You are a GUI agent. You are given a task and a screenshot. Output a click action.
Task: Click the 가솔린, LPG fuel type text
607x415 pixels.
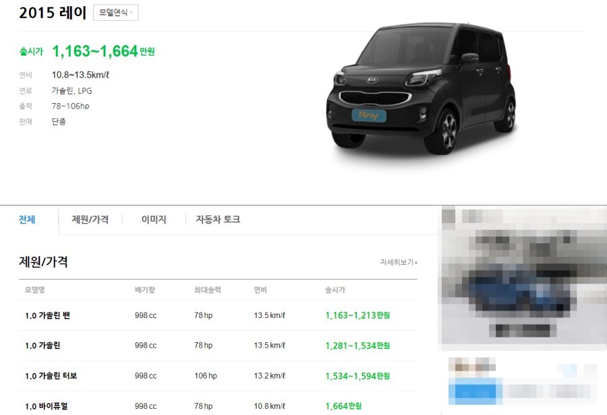[71, 90]
